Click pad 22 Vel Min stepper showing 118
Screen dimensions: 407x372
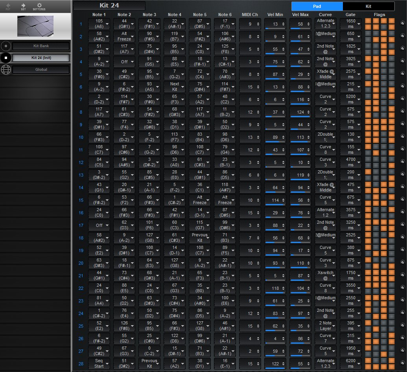click(x=275, y=288)
